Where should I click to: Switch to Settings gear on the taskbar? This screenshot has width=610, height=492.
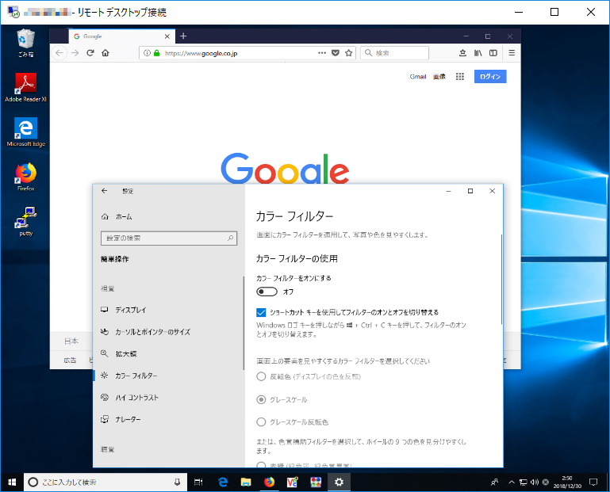[339, 482]
